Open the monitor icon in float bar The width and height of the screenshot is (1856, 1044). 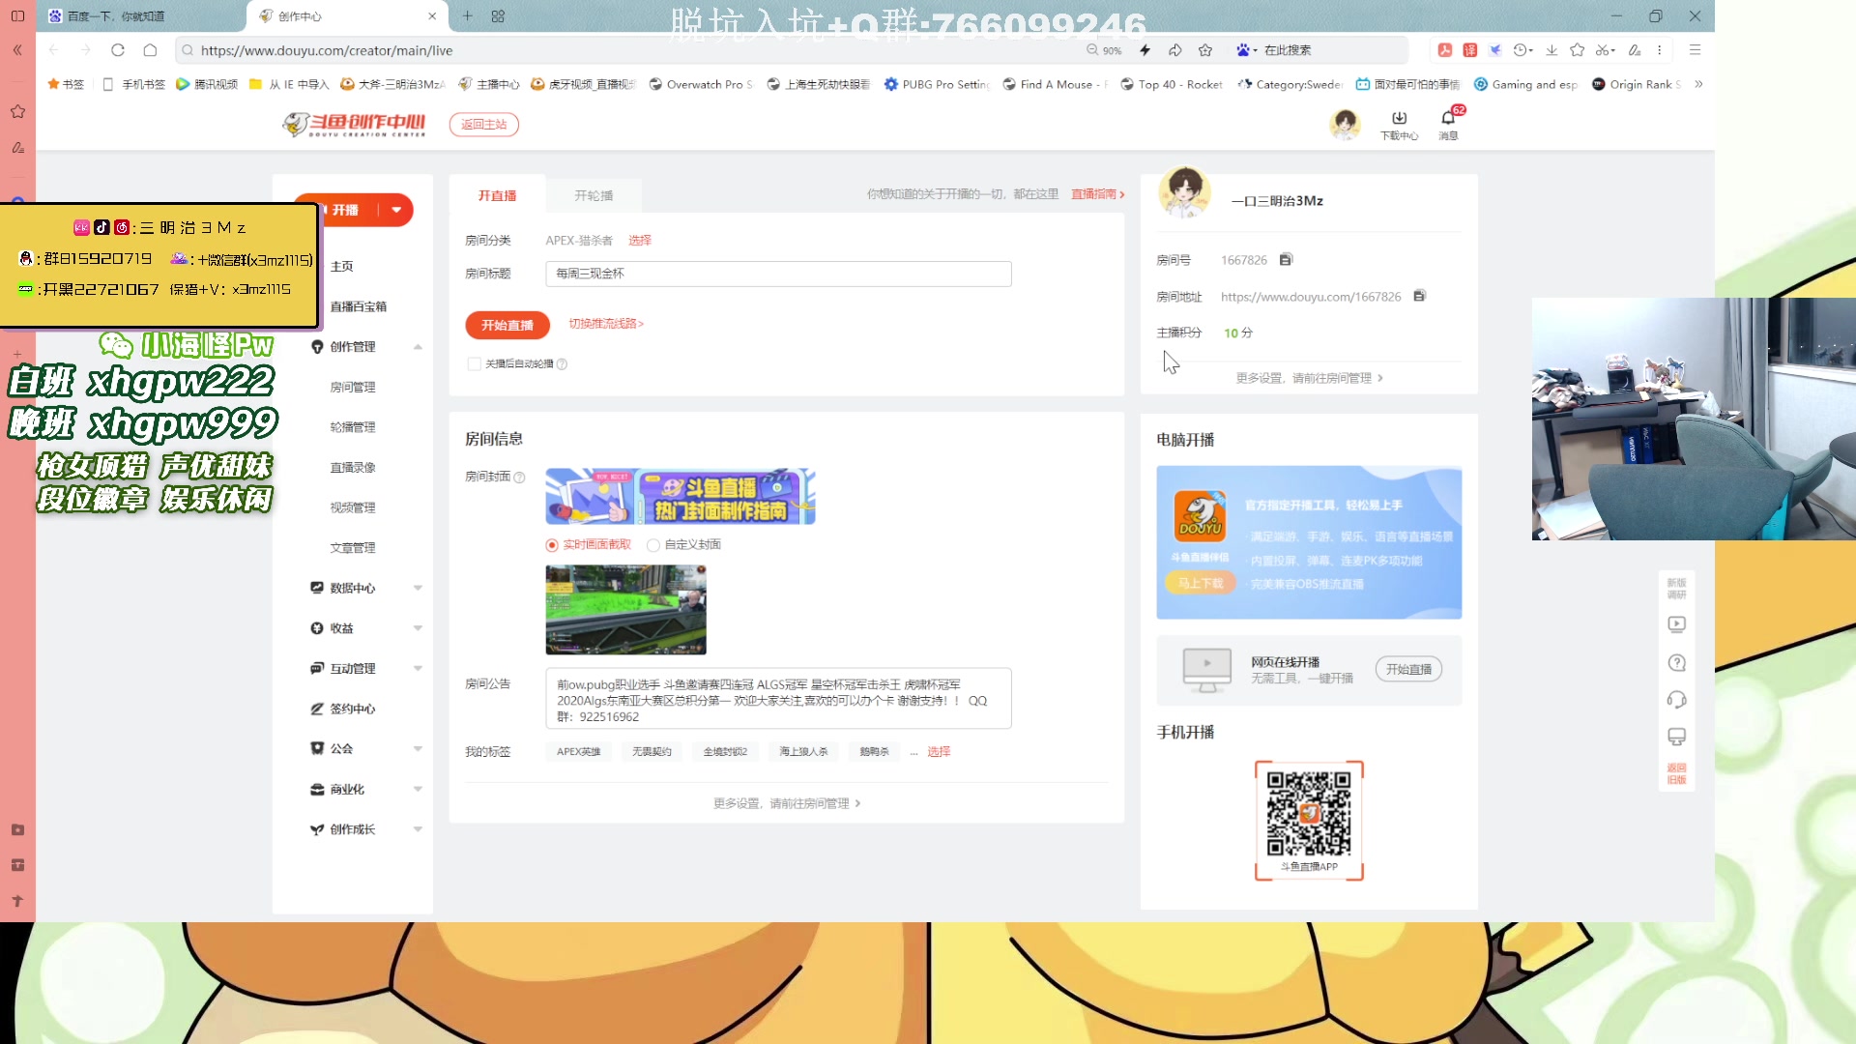pos(1677,738)
